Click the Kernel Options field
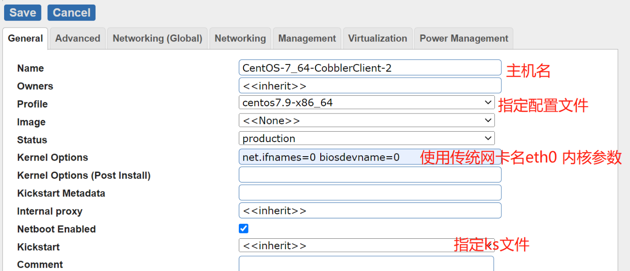This screenshot has height=271, width=630. pos(328,157)
